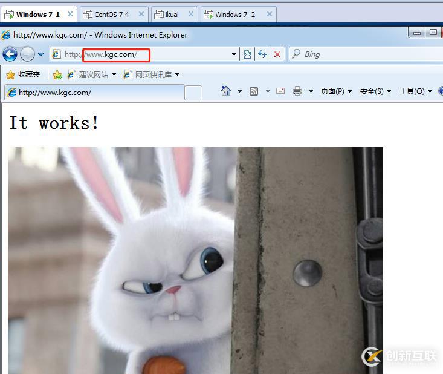443x374 pixels.
Task: Click the Print icon
Action: (297, 91)
